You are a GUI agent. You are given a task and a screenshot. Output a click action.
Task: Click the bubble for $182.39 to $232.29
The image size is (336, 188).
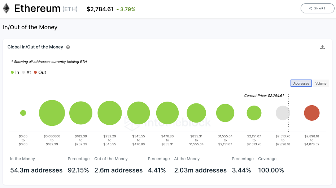point(81,113)
